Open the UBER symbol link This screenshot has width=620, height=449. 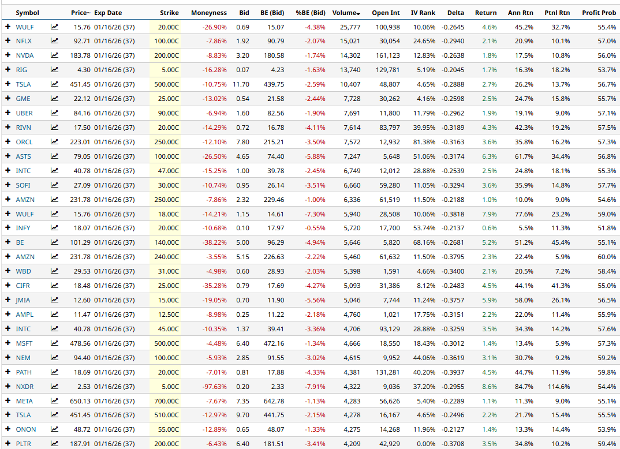coord(24,113)
